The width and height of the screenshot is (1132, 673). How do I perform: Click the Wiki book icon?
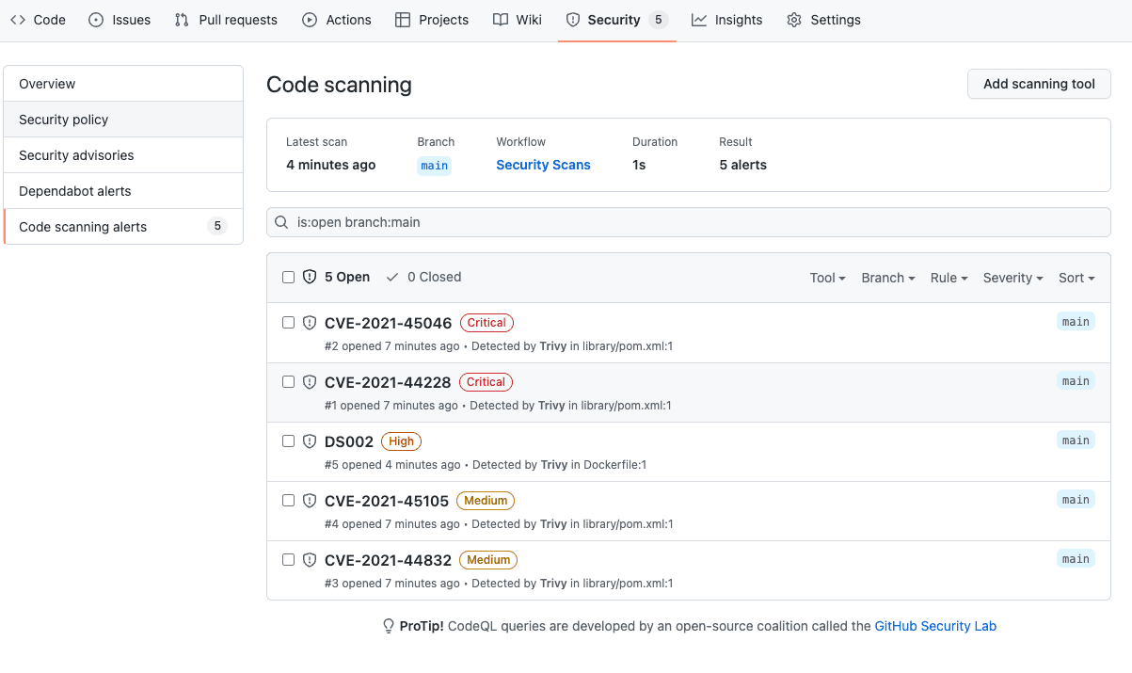pos(501,20)
